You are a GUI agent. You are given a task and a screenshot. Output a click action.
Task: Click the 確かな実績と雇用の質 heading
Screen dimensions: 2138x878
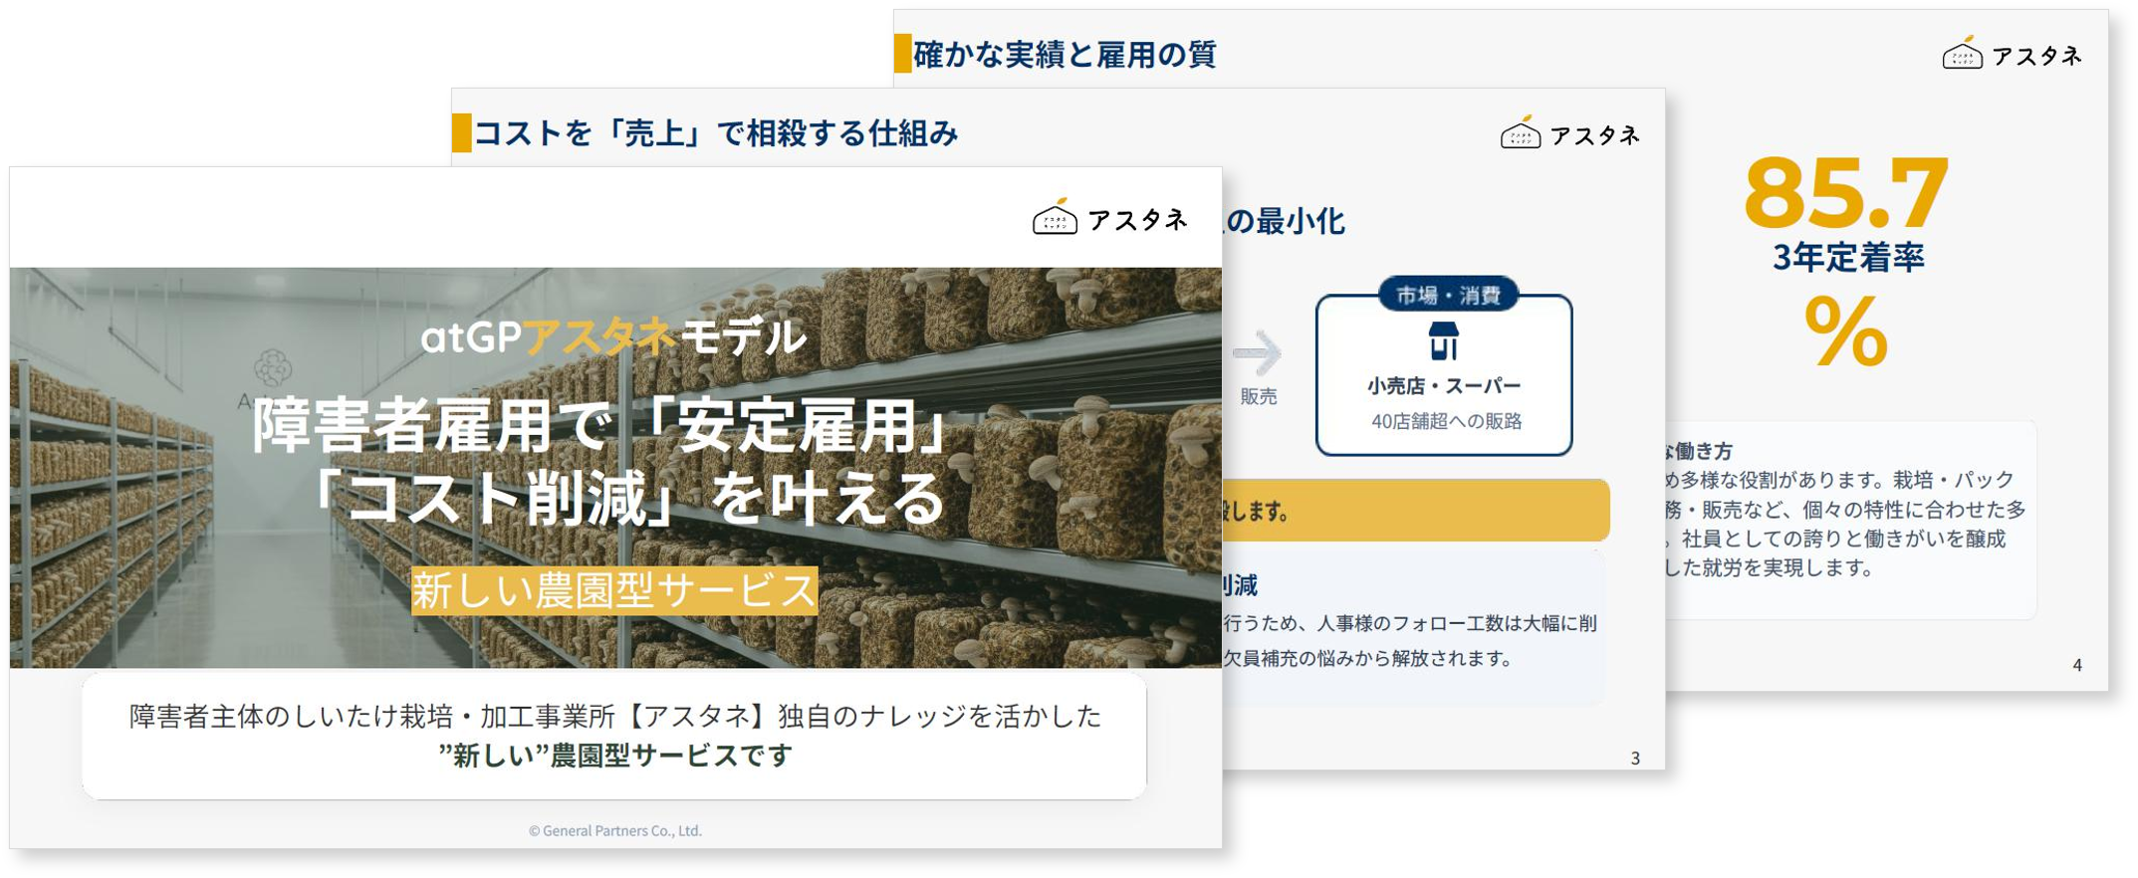tap(1065, 54)
